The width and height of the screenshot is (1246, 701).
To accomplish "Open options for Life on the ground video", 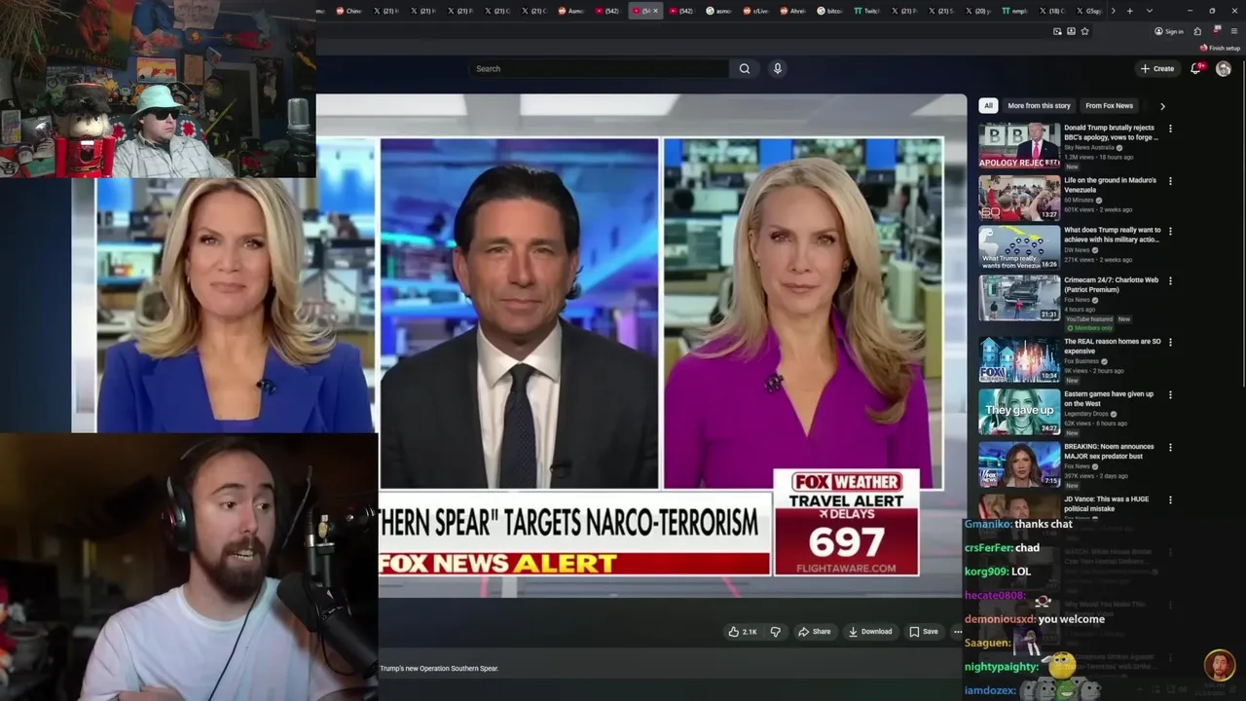I will 1170,181.
